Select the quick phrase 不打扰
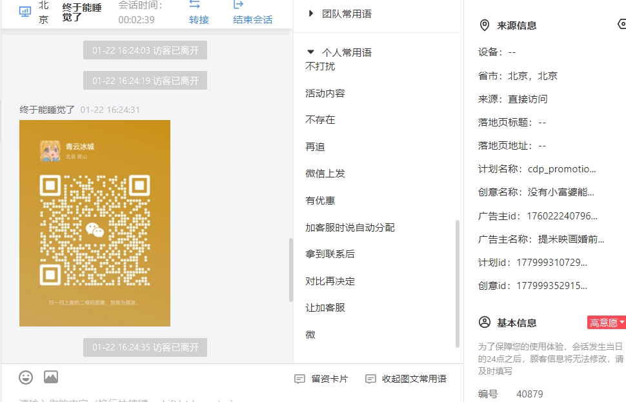 pyautogui.click(x=320, y=66)
